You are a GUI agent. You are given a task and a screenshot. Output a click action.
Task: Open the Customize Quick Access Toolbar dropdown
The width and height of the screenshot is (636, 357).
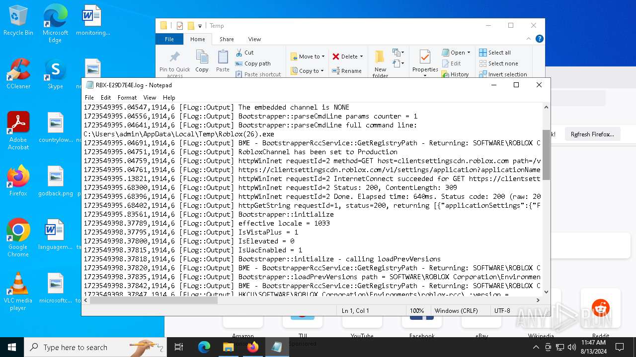point(200,26)
